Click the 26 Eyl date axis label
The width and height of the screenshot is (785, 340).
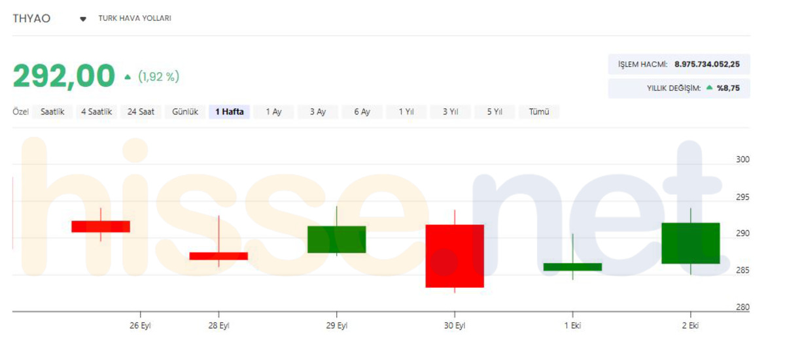coord(140,326)
